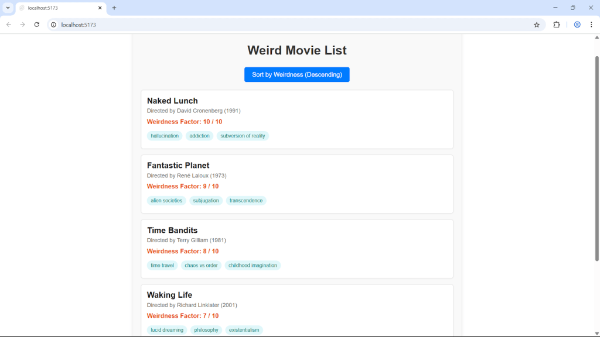Click the Sort by Weirdness (Descending) button

pyautogui.click(x=296, y=74)
